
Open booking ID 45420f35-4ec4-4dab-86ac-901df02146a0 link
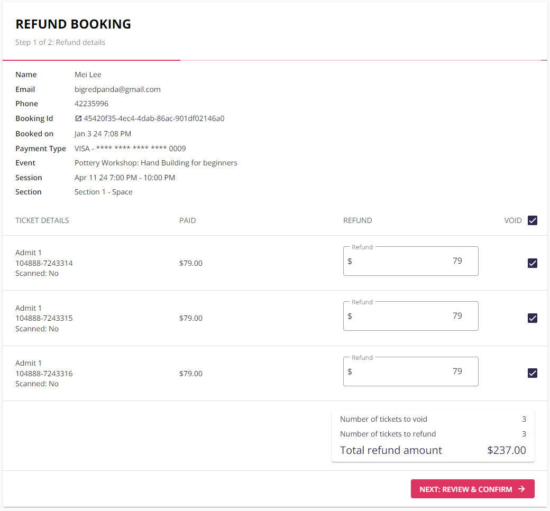point(154,118)
